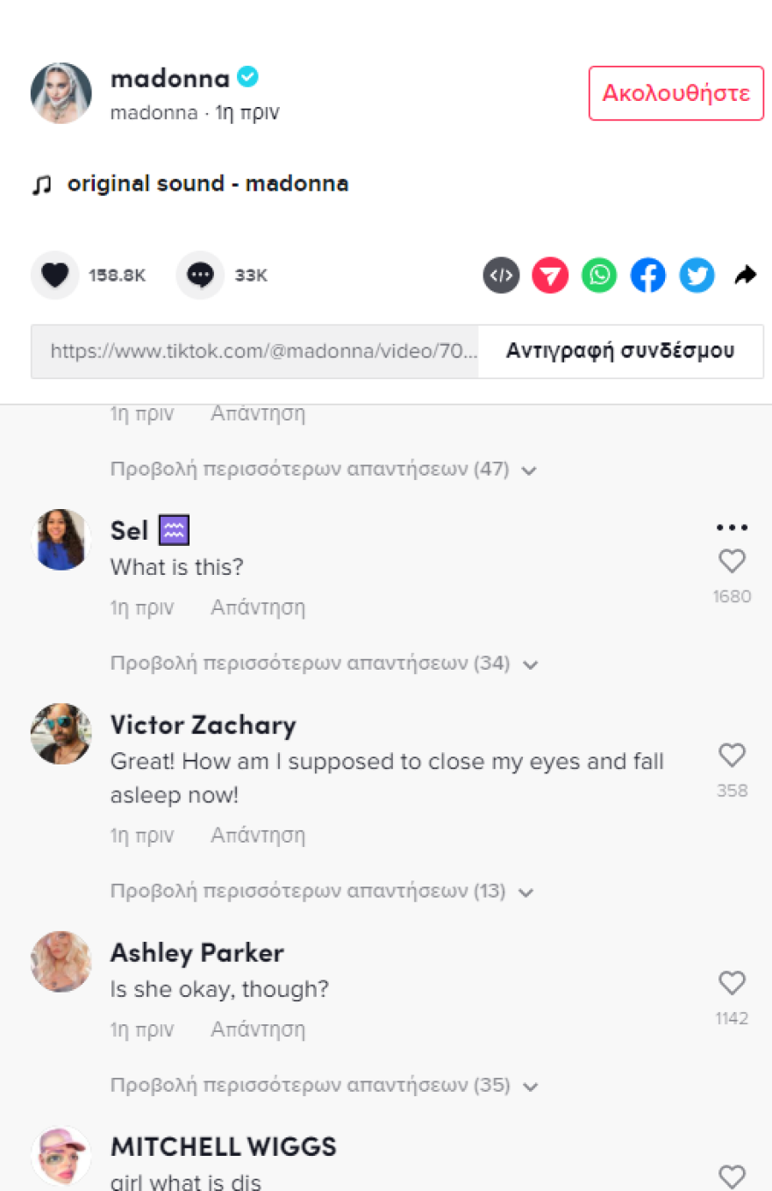Image resolution: width=772 pixels, height=1191 pixels.
Task: Share via the red send-to-friends icon
Action: (x=550, y=276)
